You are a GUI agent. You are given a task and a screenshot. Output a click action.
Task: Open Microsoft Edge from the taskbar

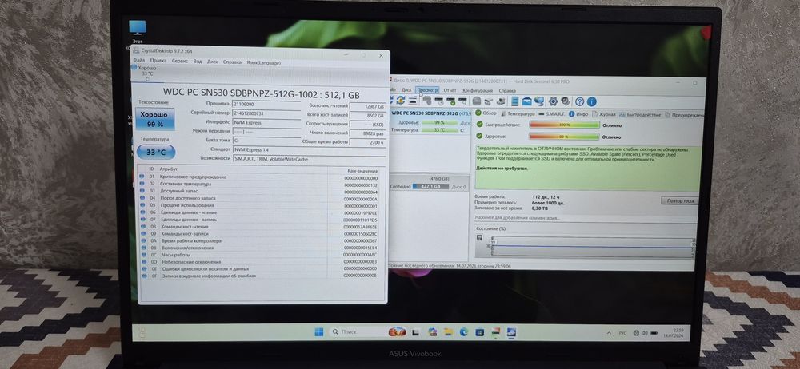pyautogui.click(x=464, y=331)
